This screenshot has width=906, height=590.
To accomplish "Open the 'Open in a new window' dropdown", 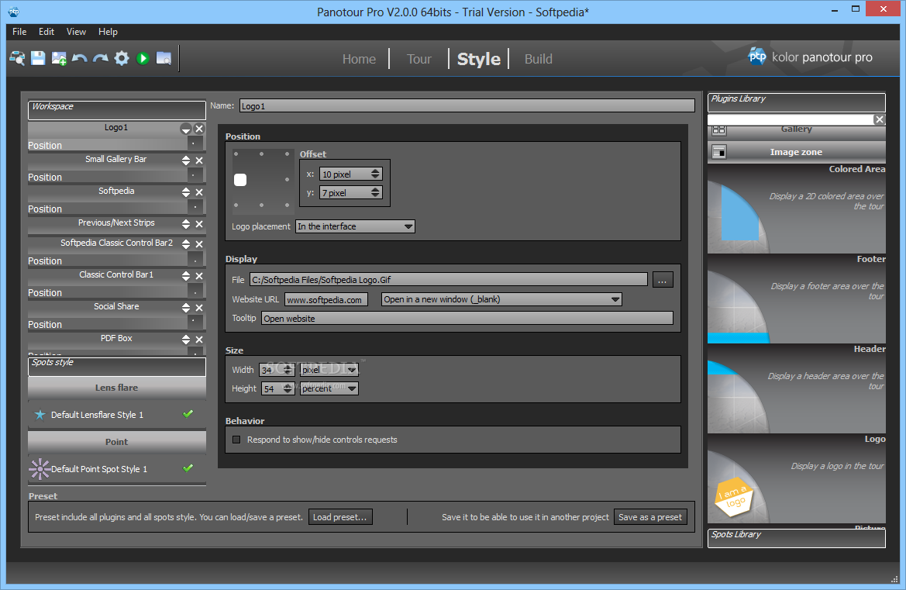I will click(x=501, y=299).
